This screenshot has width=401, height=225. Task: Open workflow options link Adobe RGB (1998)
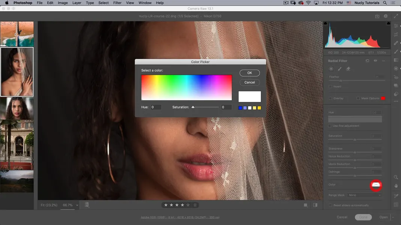[180, 218]
